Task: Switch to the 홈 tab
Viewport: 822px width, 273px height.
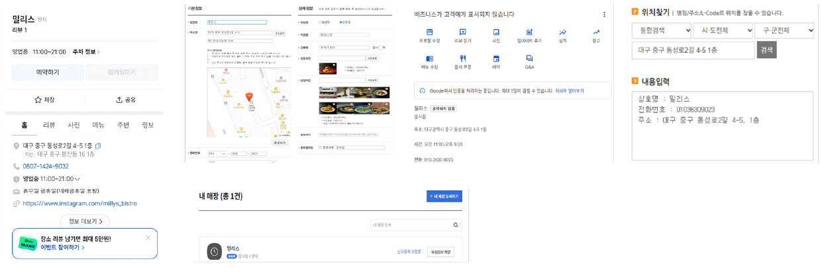Action: click(25, 125)
